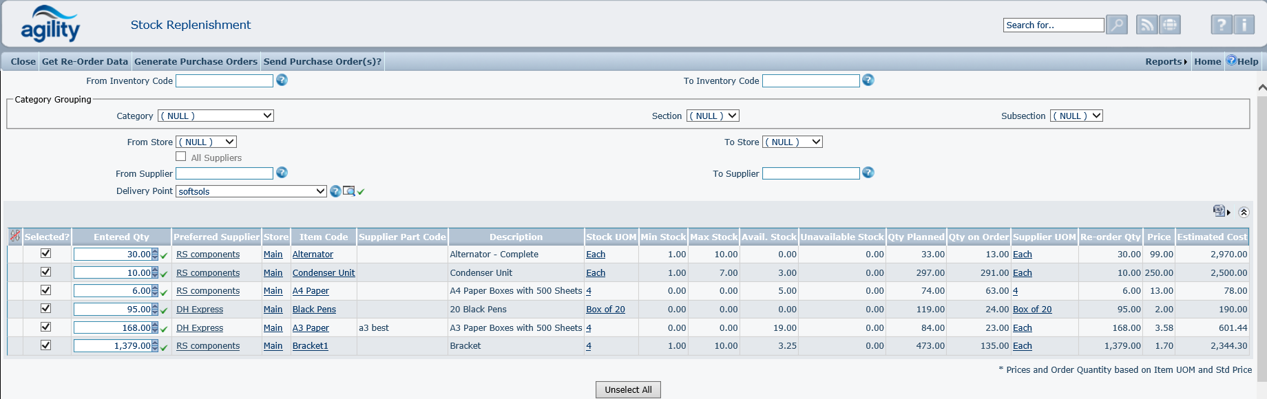Click the globe icon in header
Image resolution: width=1267 pixels, height=399 pixels.
1170,25
